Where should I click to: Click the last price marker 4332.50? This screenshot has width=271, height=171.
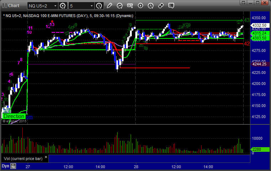[259, 25]
